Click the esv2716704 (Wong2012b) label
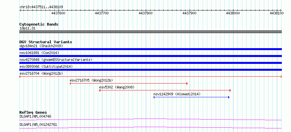The height and width of the screenshot is (132, 291). point(41,73)
